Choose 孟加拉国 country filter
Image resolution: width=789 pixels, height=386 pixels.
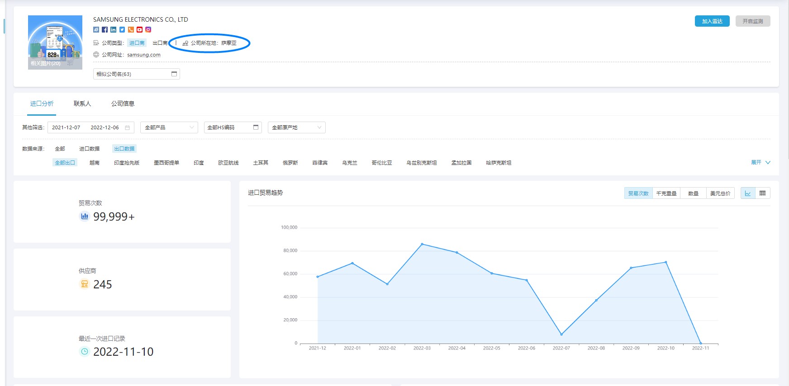[461, 163]
